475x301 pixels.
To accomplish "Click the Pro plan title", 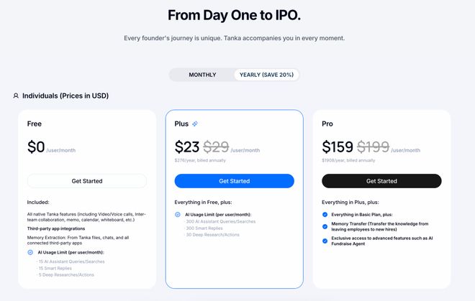I will pos(327,124).
